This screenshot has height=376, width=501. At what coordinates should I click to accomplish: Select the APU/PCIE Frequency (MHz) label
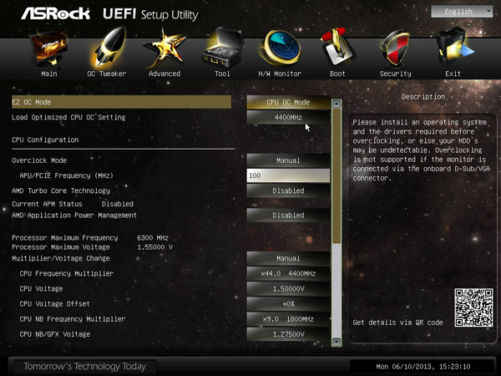click(x=67, y=175)
